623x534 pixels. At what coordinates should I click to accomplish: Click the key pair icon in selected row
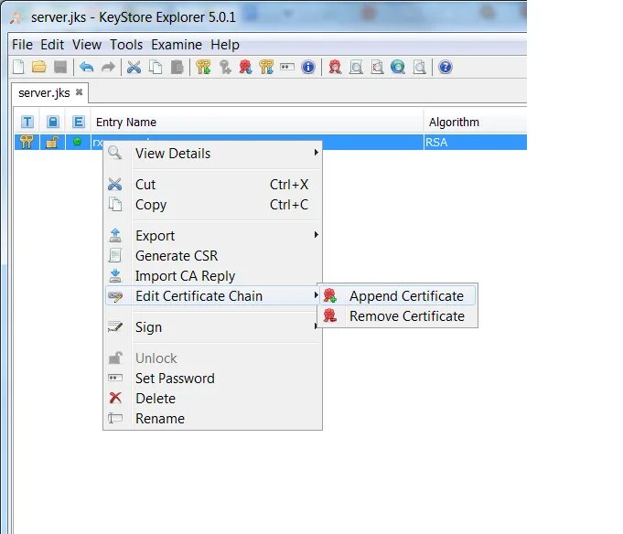click(x=27, y=142)
